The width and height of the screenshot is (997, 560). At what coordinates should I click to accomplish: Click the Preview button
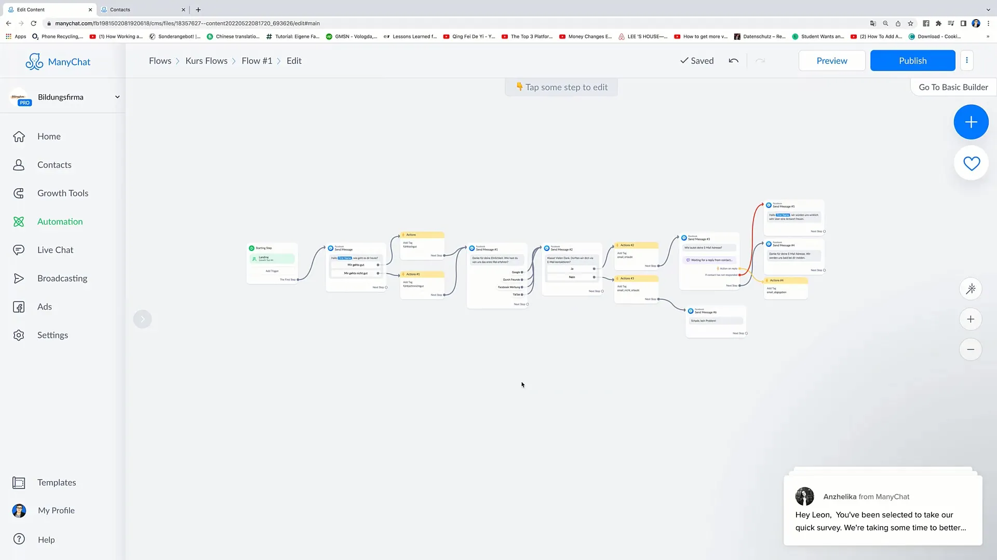pyautogui.click(x=831, y=60)
